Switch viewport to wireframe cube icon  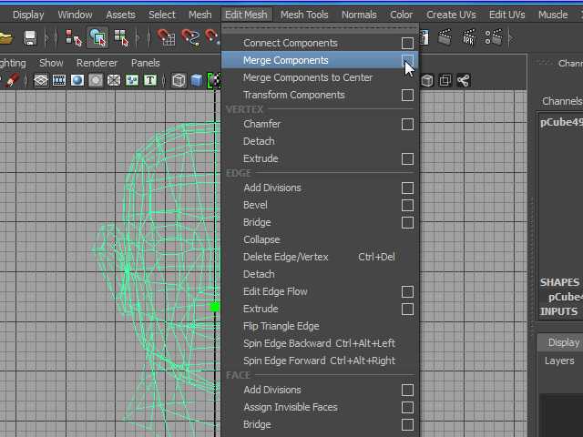pyautogui.click(x=179, y=80)
